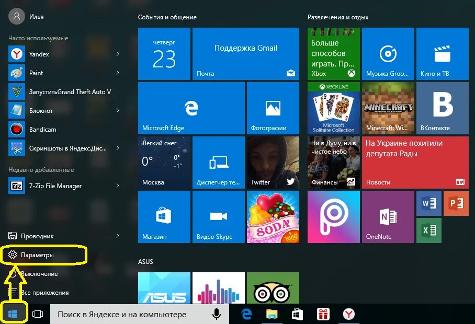Open the Диспетчер телефонов tile
475x324 pixels.
point(219,163)
